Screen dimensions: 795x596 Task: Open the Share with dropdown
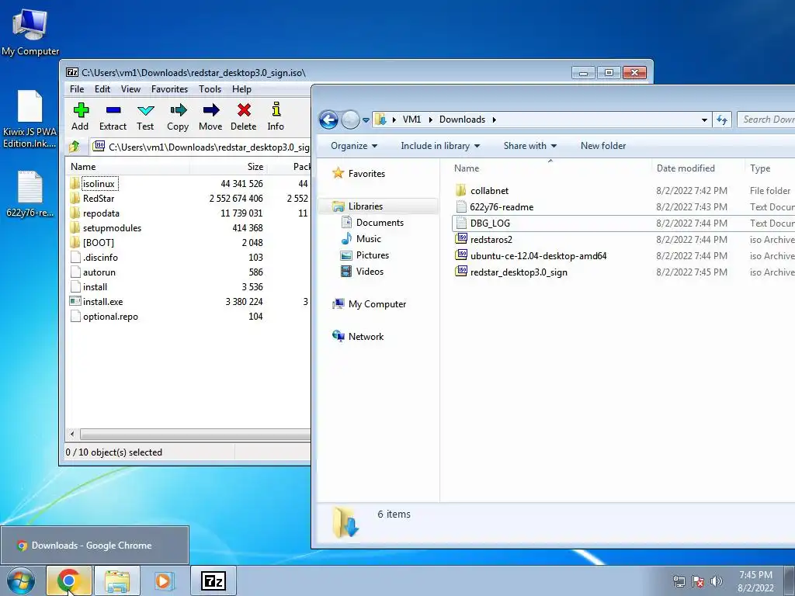click(x=529, y=145)
